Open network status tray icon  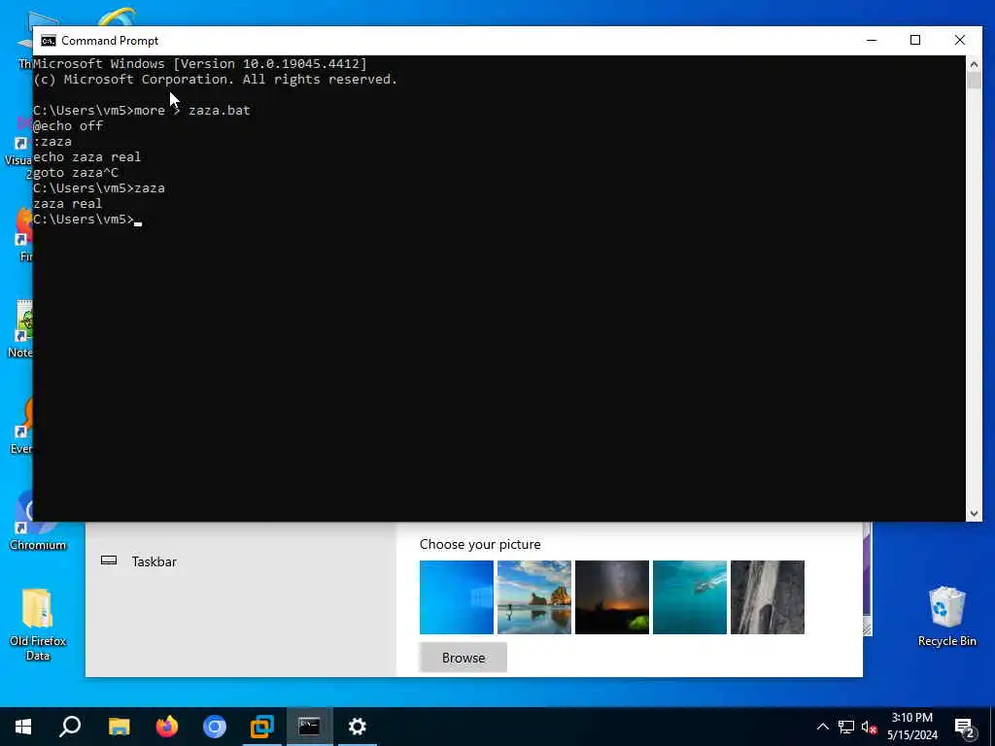pyautogui.click(x=846, y=727)
